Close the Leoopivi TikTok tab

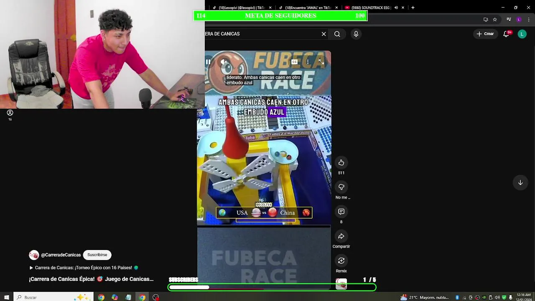pyautogui.click(x=270, y=8)
